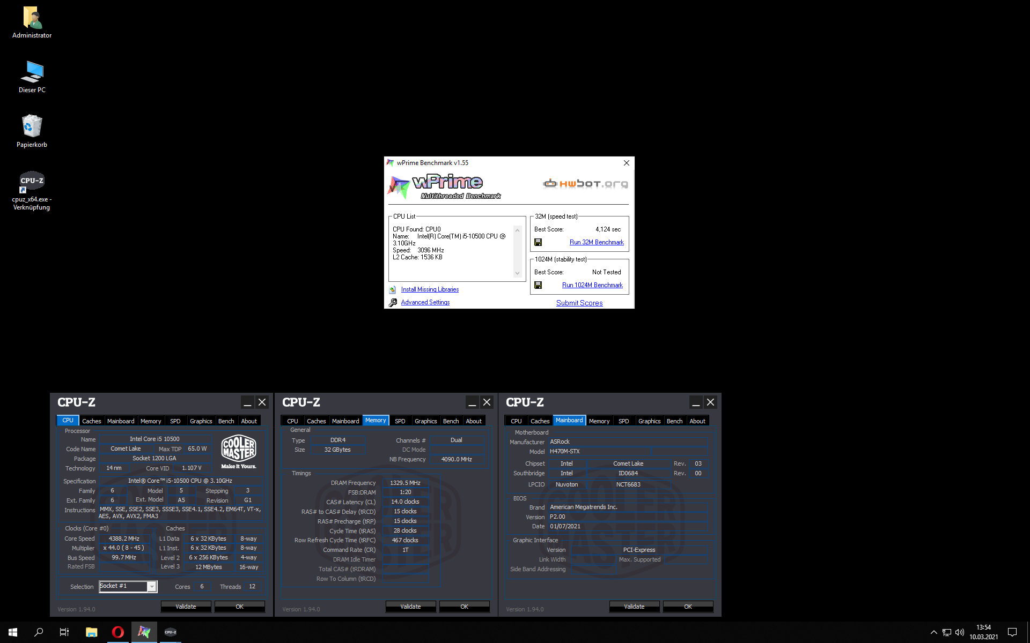Open the Windows Start menu
Viewport: 1030px width, 643px height.
(x=13, y=632)
